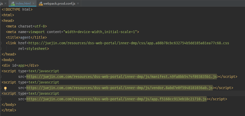Click the </script> closing tag after vendor URL
This screenshot has width=245, height=116.
[224, 88]
